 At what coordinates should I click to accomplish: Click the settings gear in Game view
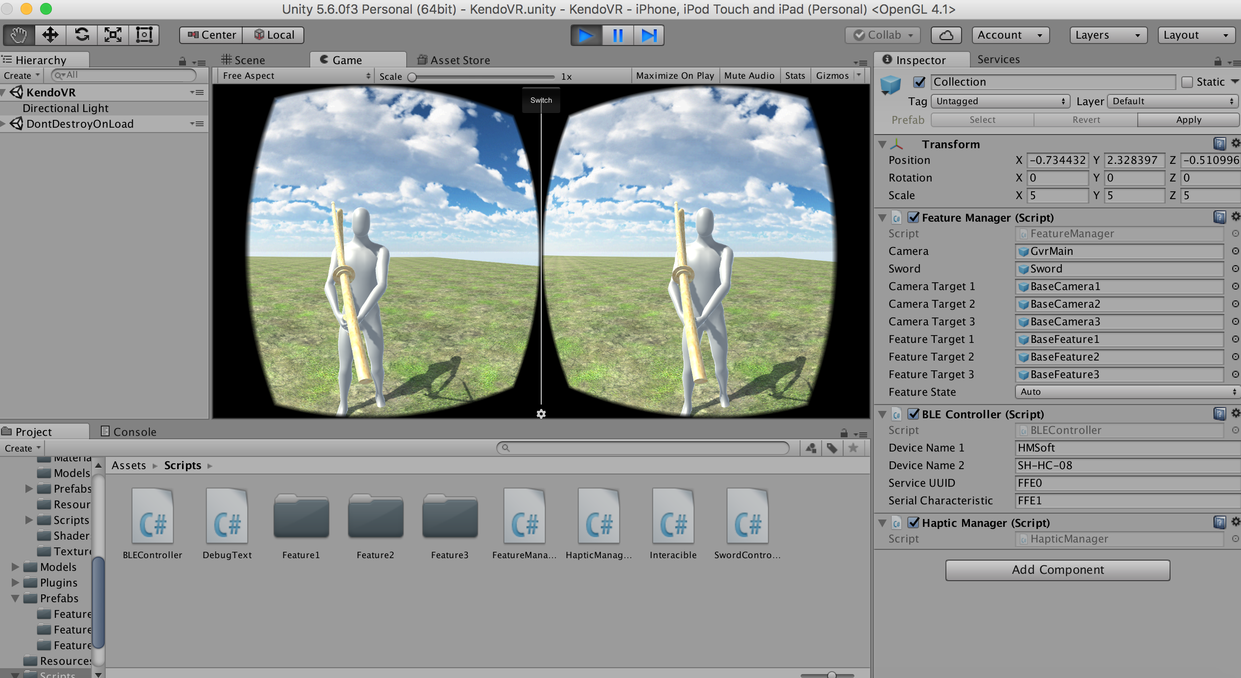coord(541,414)
